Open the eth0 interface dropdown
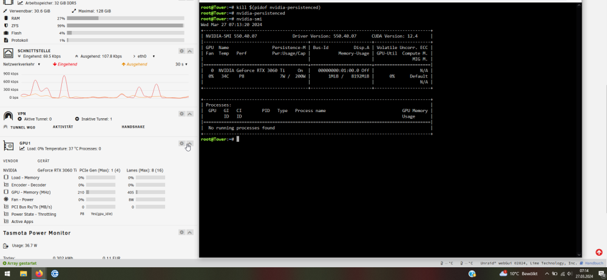 coord(146,56)
